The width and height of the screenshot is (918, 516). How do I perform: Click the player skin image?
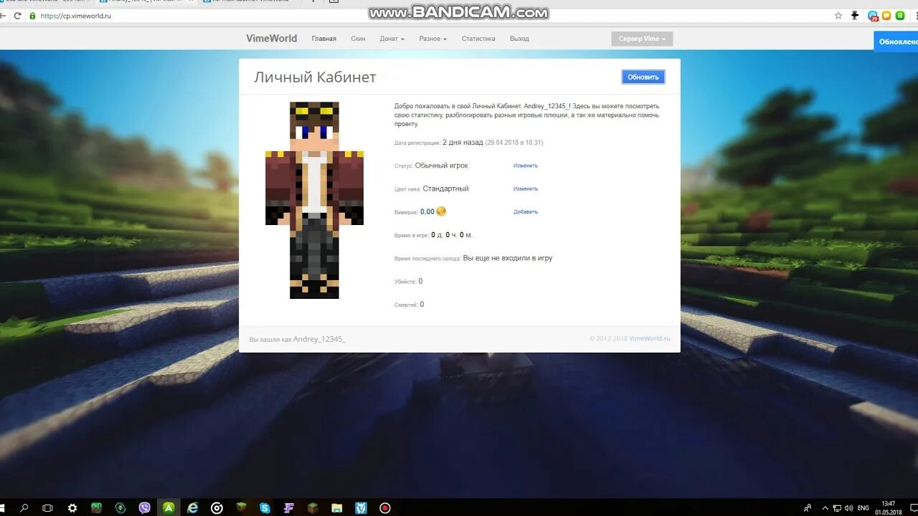314,200
